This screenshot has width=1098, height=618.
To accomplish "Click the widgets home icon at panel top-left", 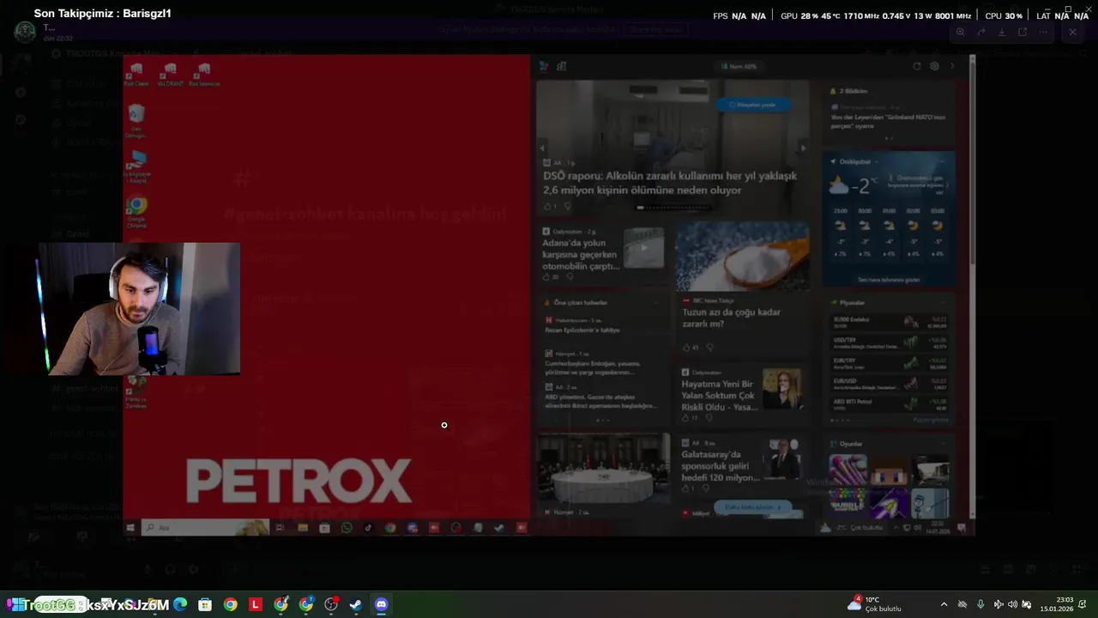I will (544, 66).
